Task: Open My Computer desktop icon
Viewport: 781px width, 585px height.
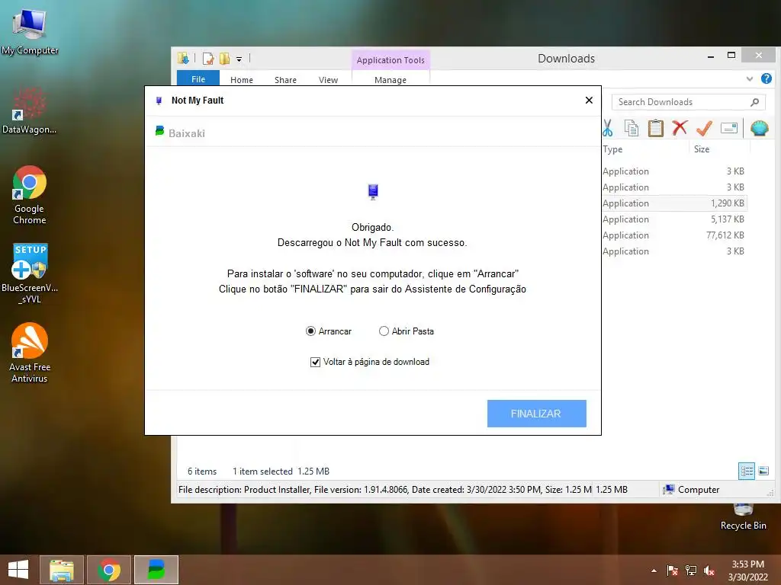Action: coord(30,31)
